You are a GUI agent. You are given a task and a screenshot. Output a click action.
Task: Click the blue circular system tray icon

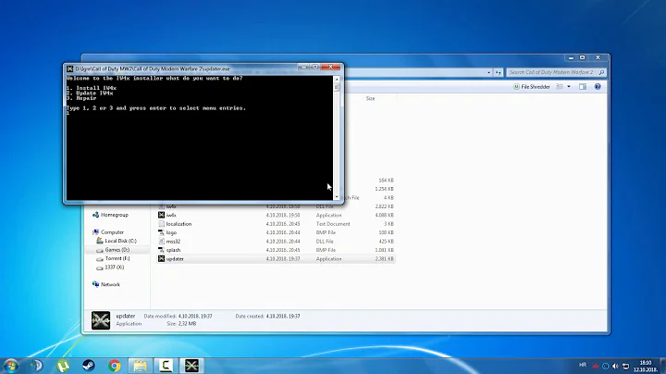pyautogui.click(x=605, y=366)
